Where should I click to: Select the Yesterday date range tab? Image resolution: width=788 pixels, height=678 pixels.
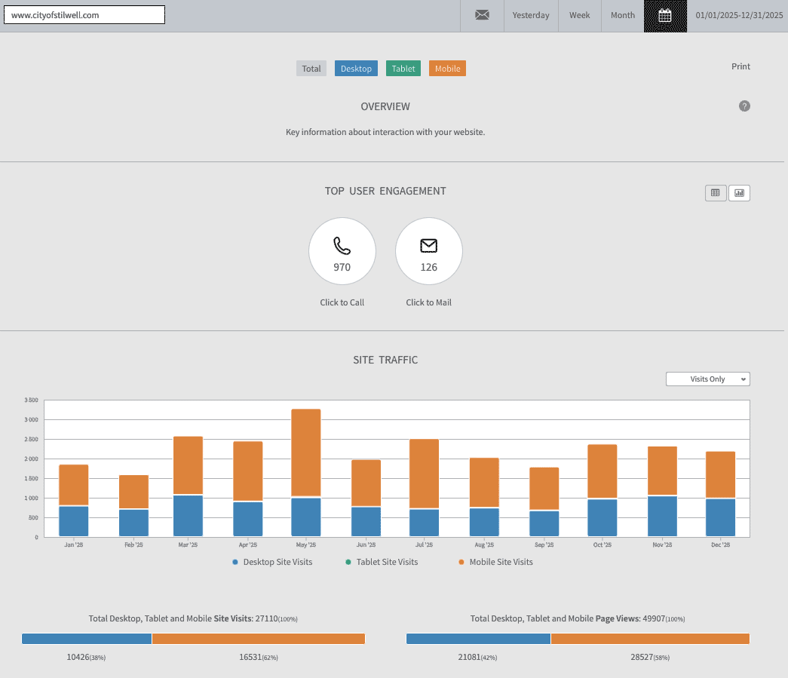coord(531,15)
